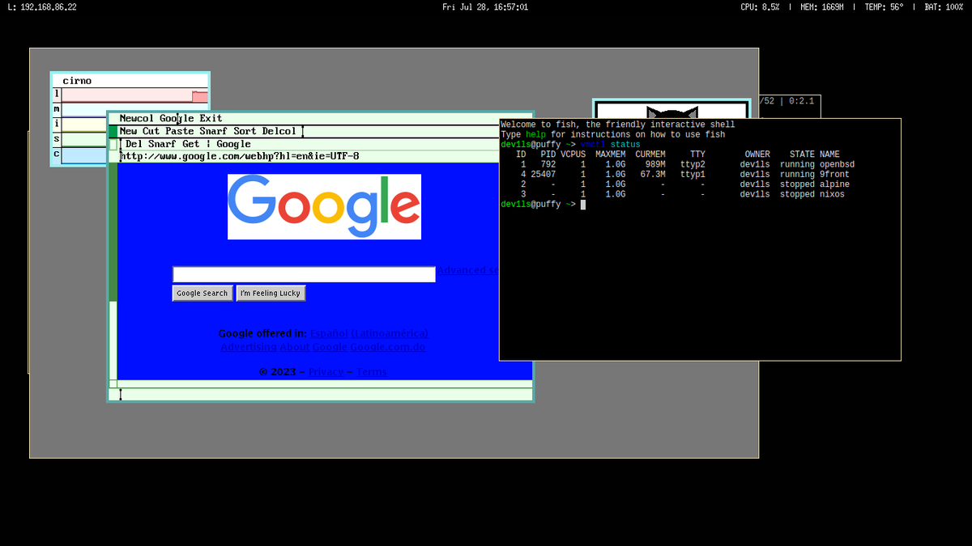The height and width of the screenshot is (546, 972).
Task: Click the Google Search button
Action: 202,293
